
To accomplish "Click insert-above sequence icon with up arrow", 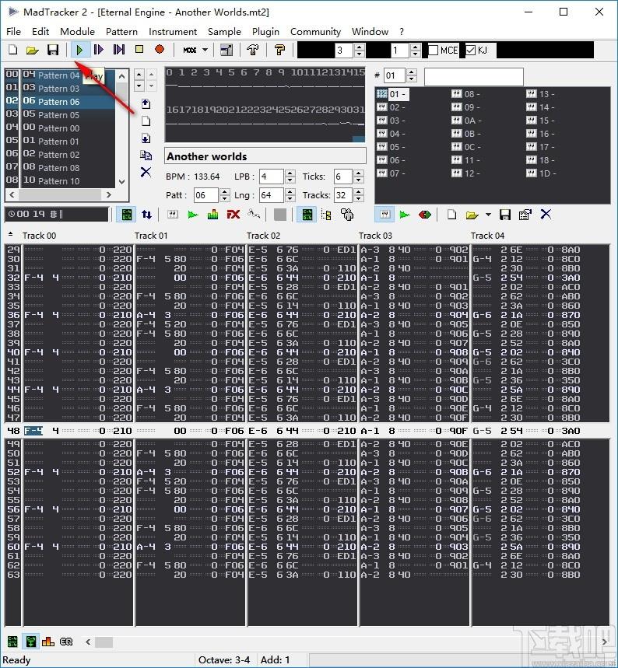I will (146, 103).
